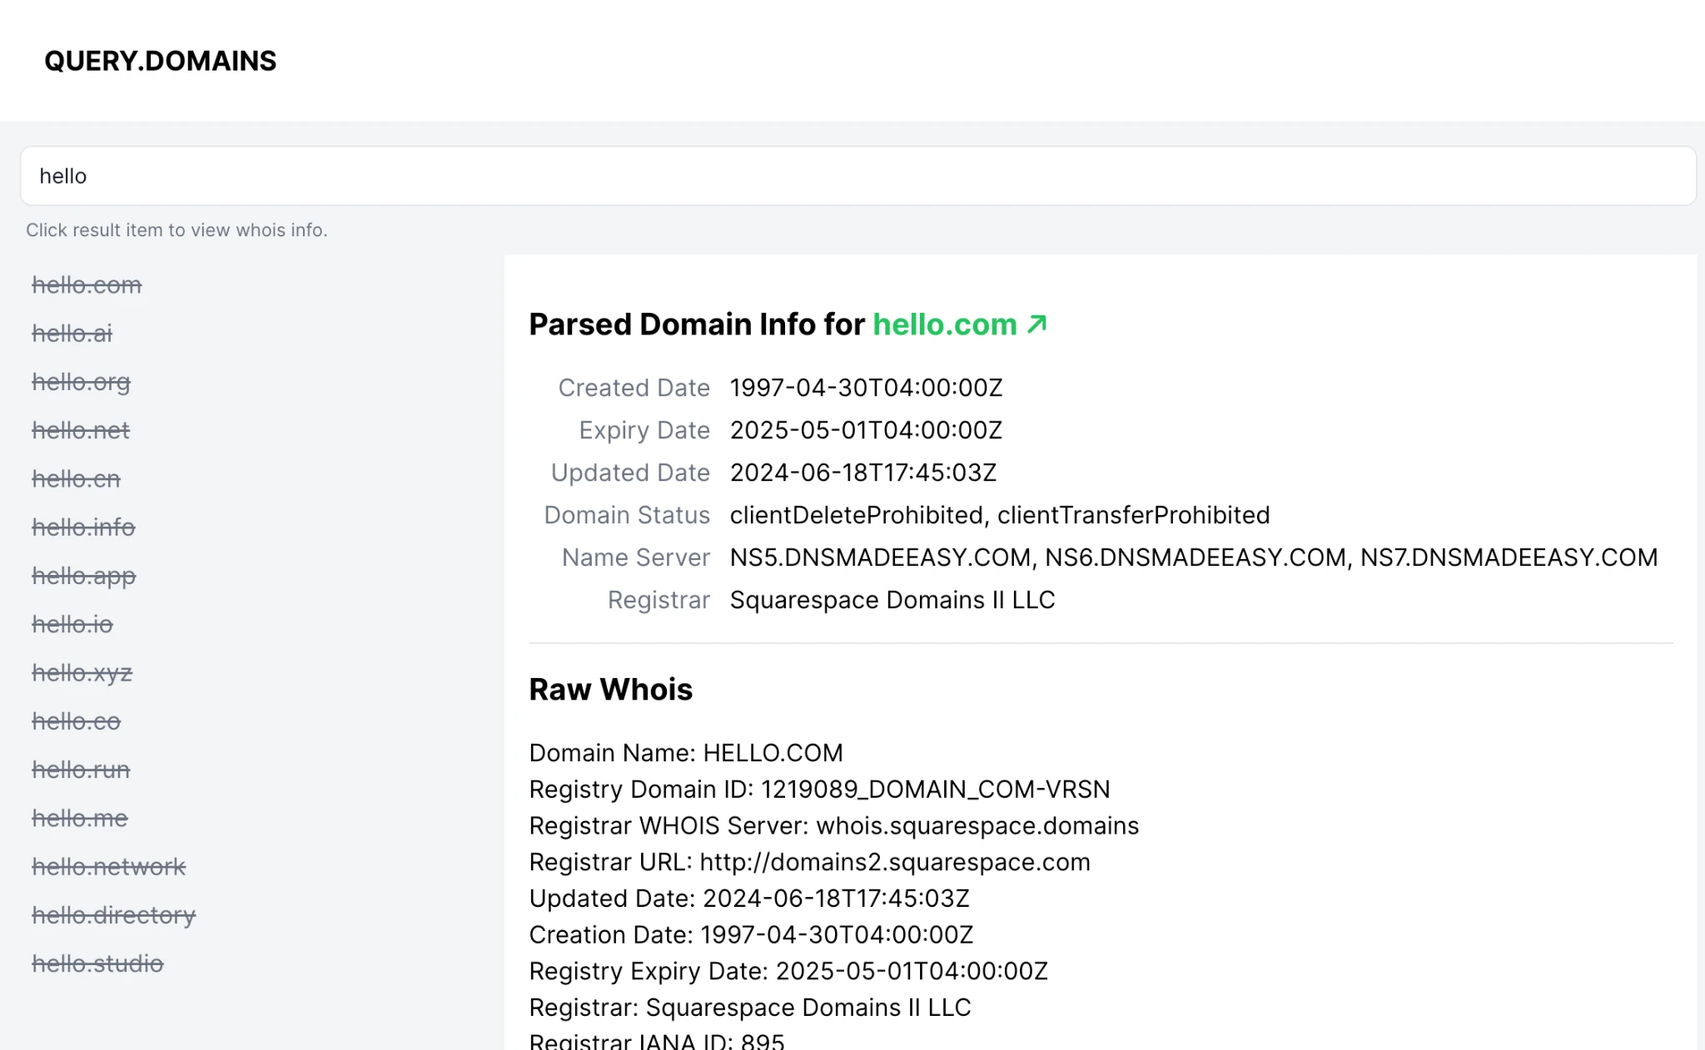Screen dimensions: 1705x1050
Task: View whois info for hello.ai
Action: (x=72, y=334)
